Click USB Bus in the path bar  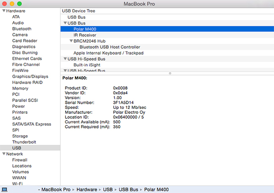click(x=128, y=189)
